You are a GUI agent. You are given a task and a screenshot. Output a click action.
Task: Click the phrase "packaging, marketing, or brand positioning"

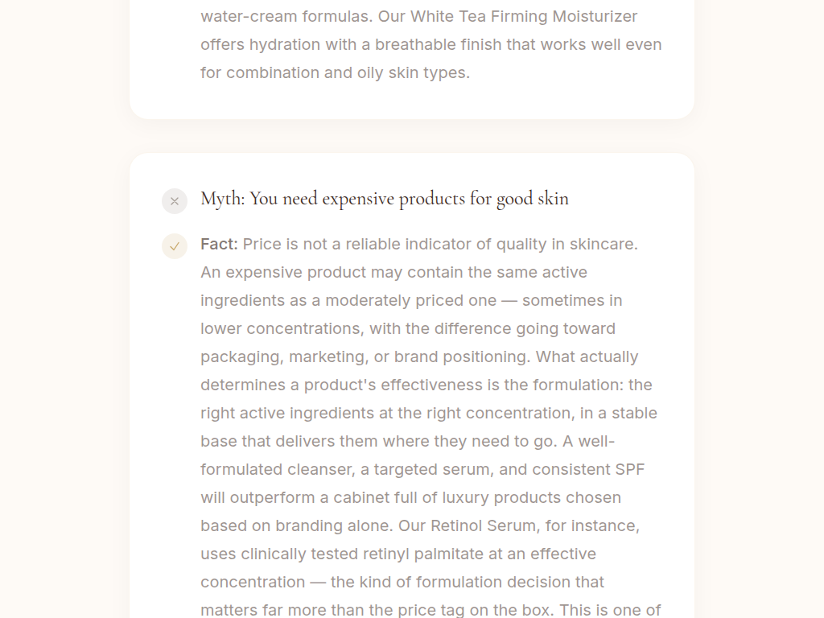(363, 356)
